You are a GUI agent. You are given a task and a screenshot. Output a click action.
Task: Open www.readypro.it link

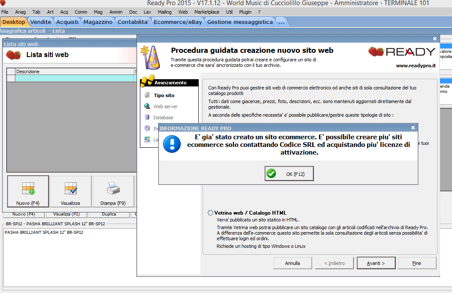click(x=416, y=66)
